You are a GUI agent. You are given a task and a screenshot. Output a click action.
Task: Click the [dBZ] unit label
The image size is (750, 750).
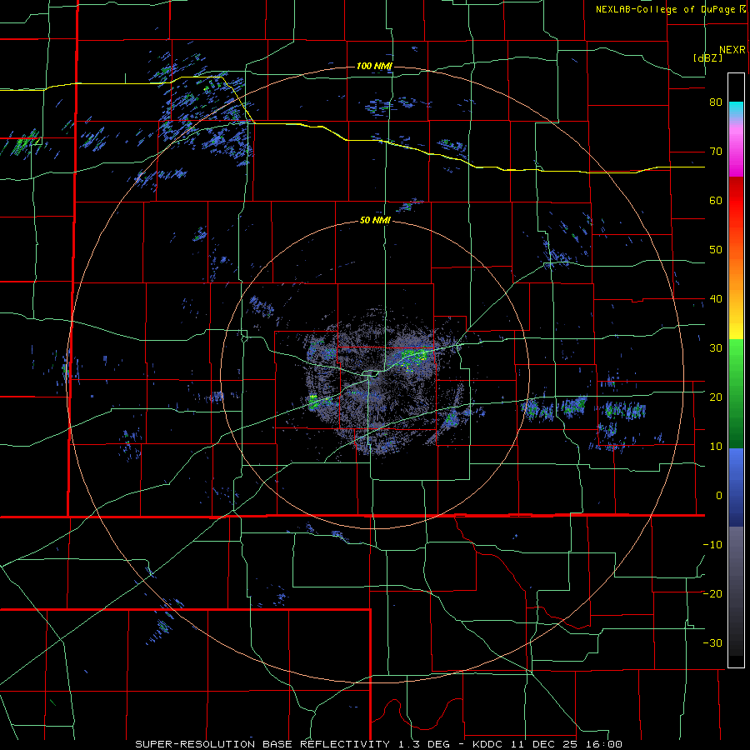(x=707, y=58)
